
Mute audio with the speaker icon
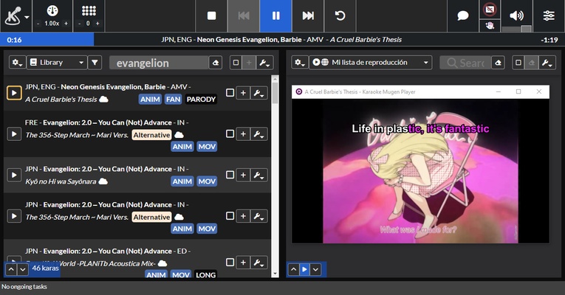coord(516,15)
